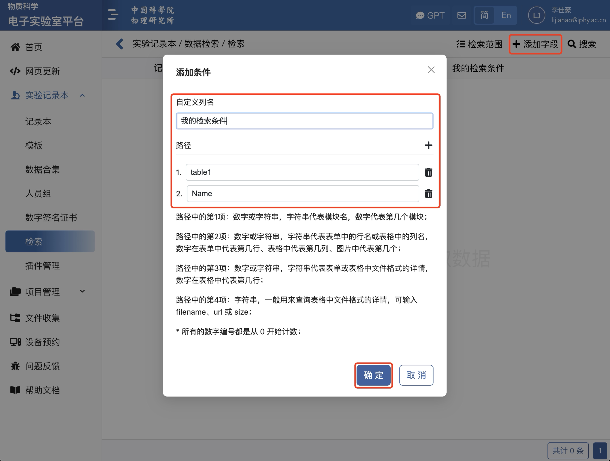Image resolution: width=610 pixels, height=461 pixels.
Task: Click the 项目管理 folder icon
Action: pyautogui.click(x=15, y=292)
